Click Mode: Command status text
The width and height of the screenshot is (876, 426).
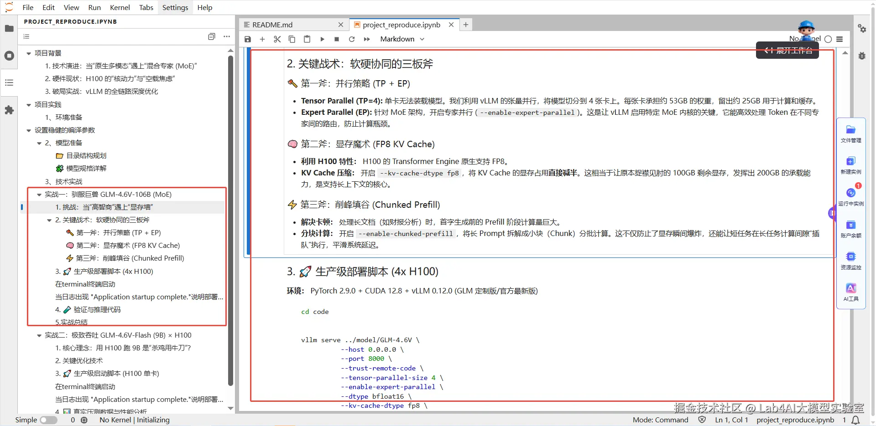pyautogui.click(x=660, y=420)
